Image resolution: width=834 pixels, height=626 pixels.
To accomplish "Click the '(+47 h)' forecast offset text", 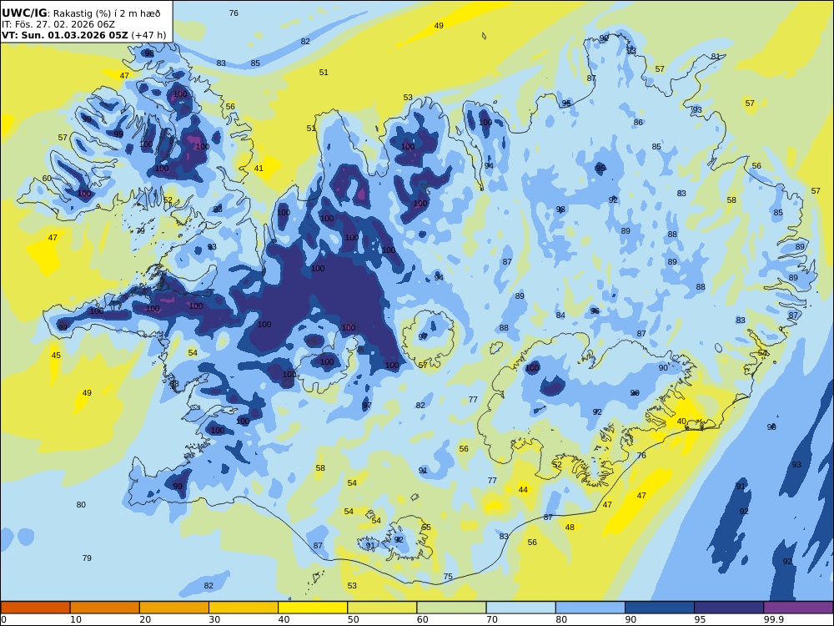I will (148, 35).
